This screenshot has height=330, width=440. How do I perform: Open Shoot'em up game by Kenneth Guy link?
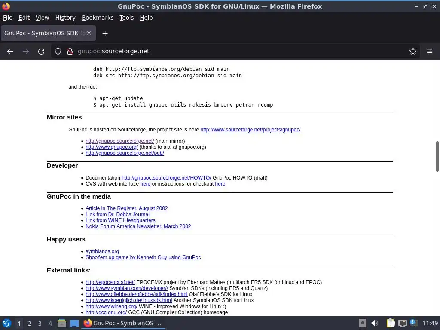tap(143, 257)
